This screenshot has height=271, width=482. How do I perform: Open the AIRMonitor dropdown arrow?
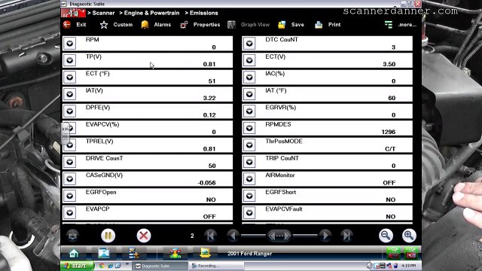coord(249,178)
